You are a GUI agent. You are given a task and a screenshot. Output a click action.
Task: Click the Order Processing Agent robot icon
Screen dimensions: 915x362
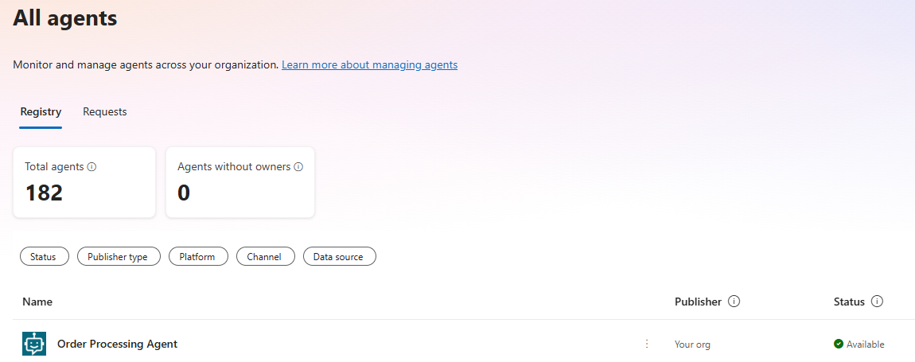point(34,344)
